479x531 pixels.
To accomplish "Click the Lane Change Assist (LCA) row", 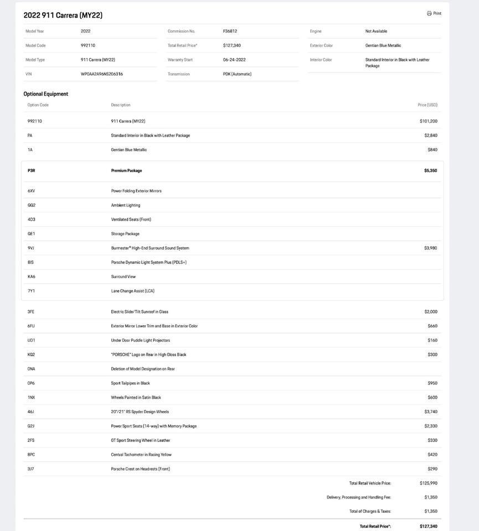I will [x=133, y=291].
